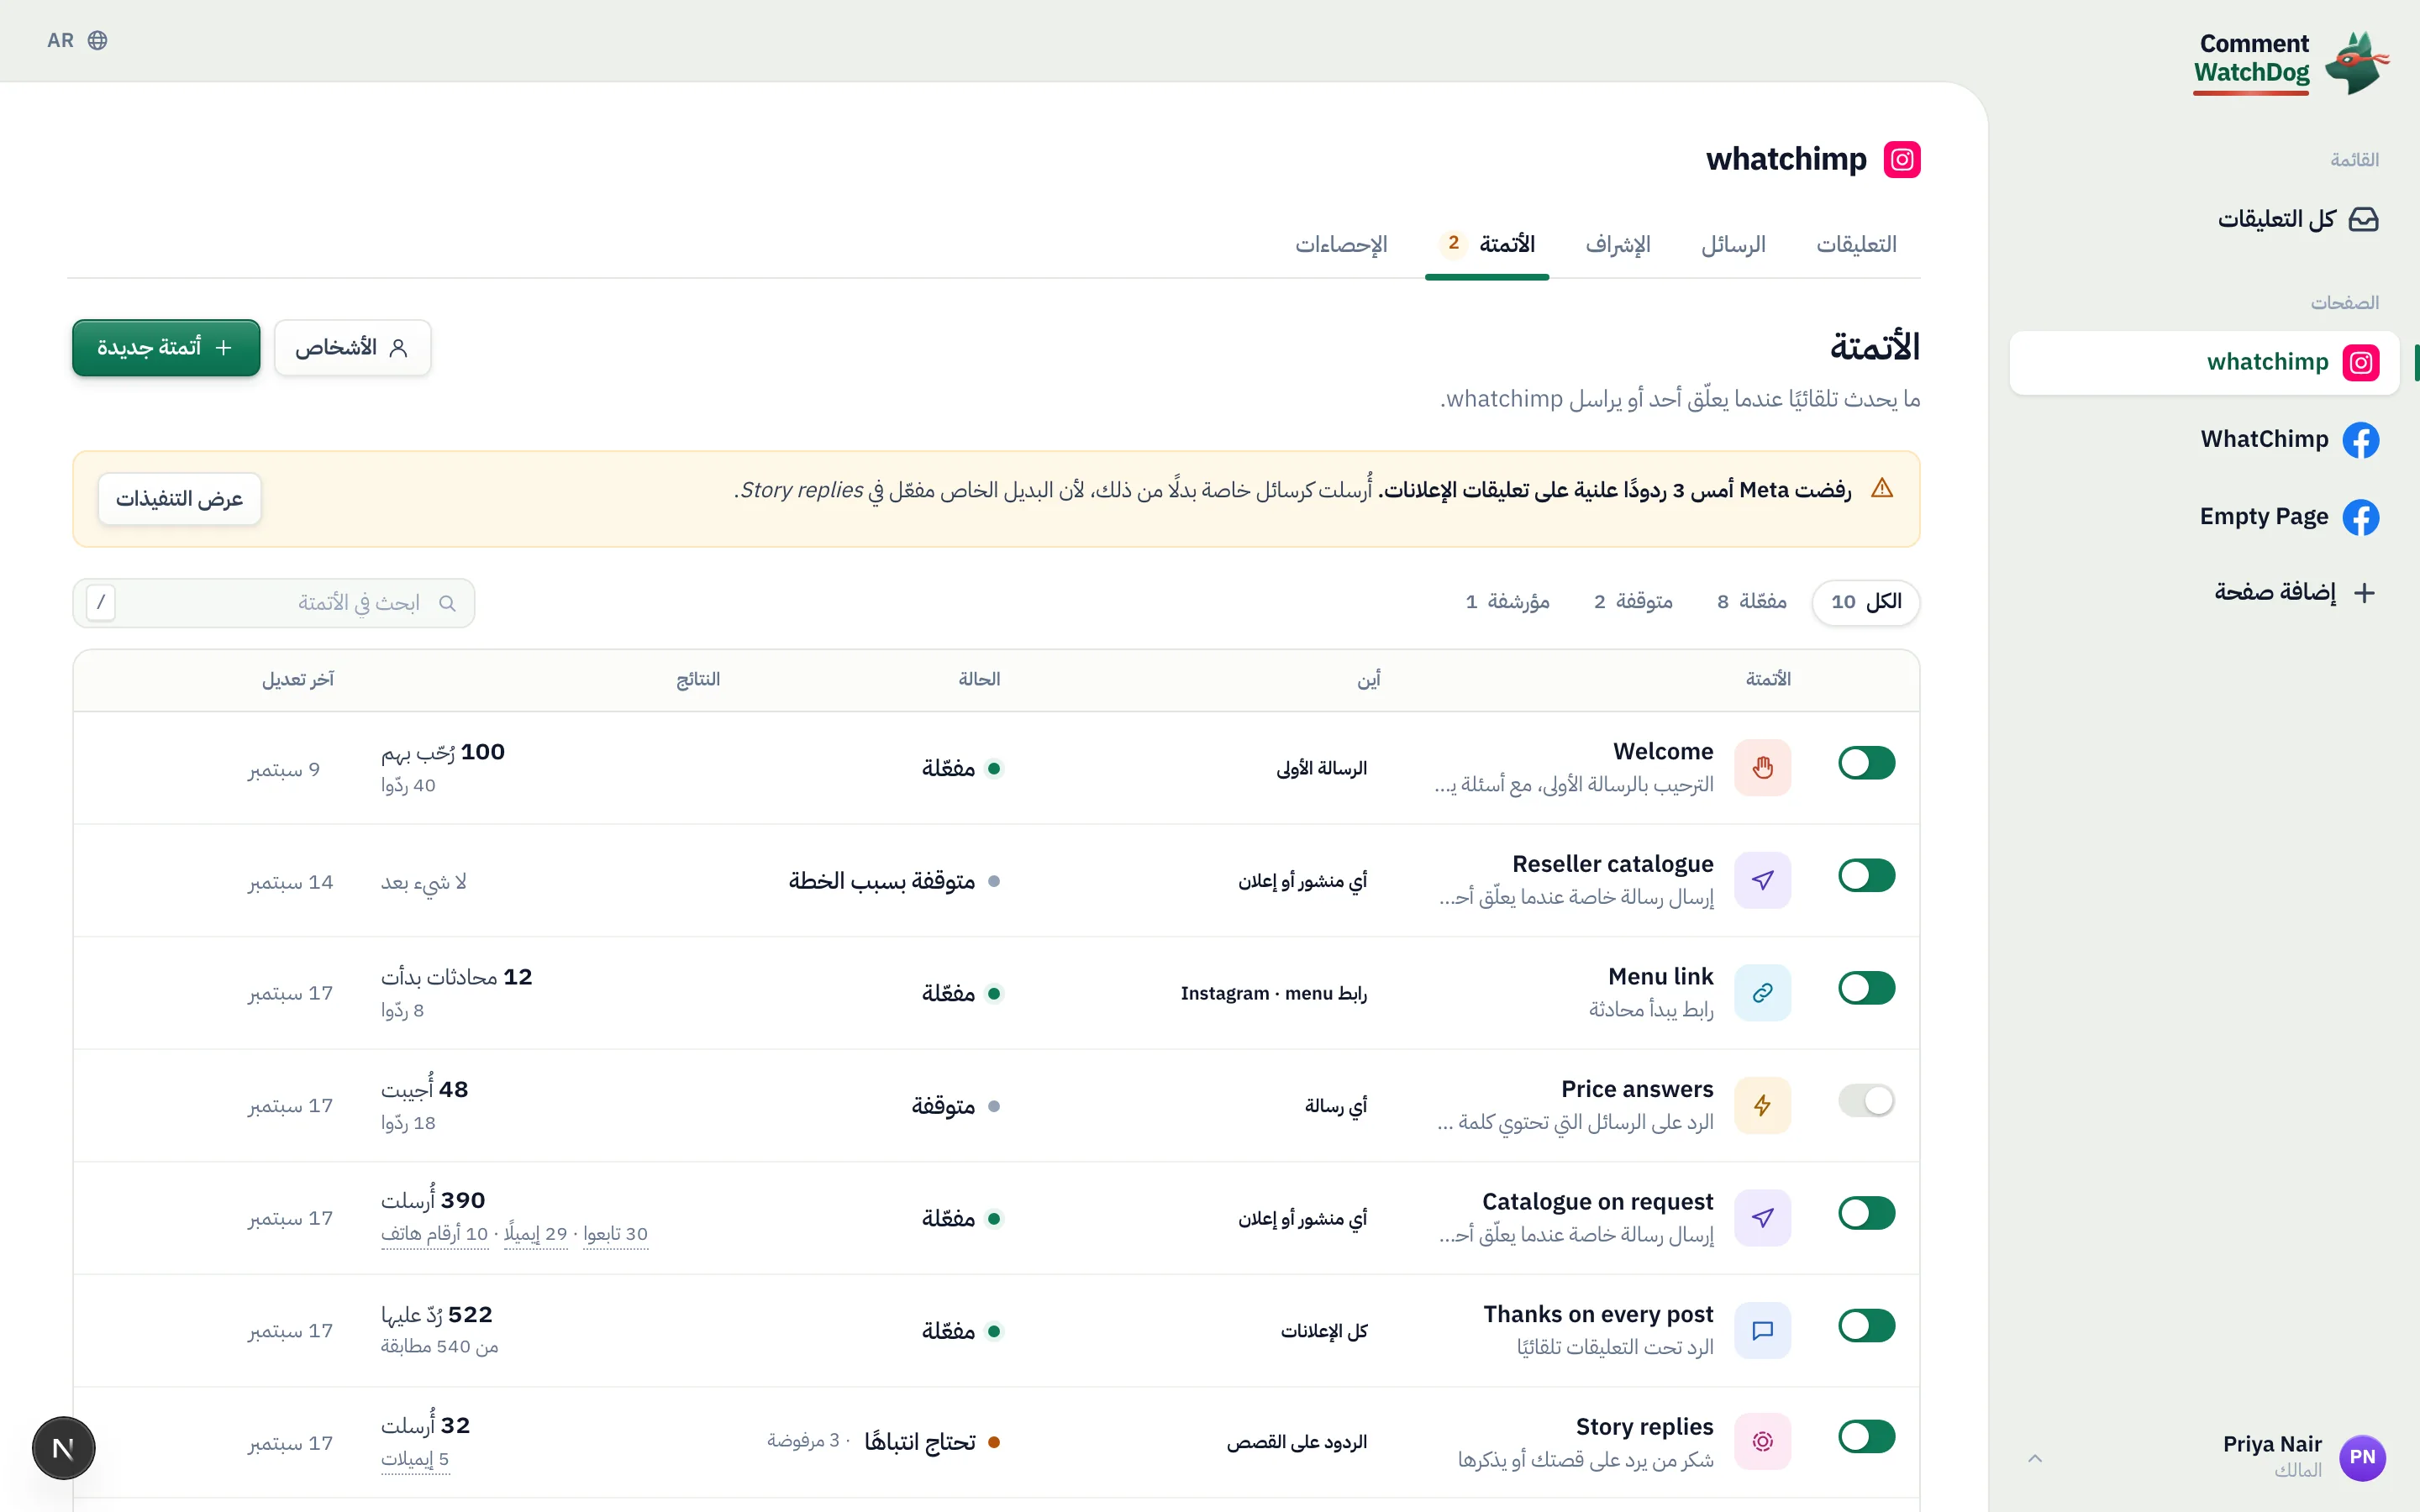
Task: Click the أتمتة جديدة button
Action: [x=166, y=348]
